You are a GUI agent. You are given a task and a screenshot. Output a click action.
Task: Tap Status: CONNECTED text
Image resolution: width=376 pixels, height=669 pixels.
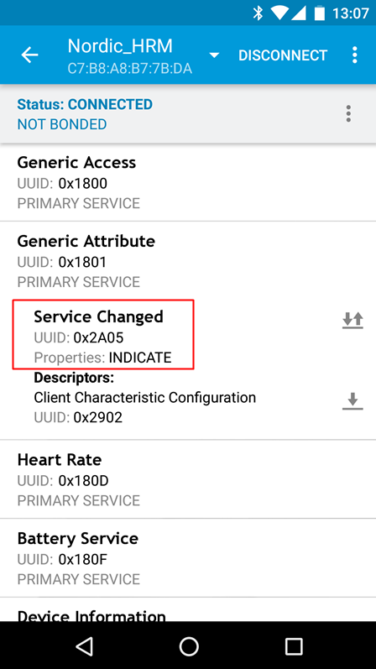[x=85, y=104]
